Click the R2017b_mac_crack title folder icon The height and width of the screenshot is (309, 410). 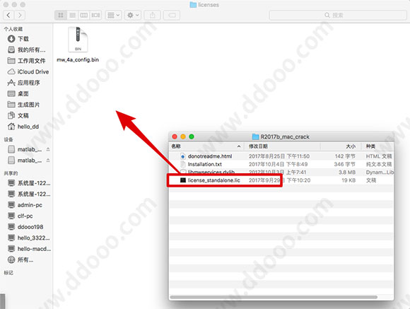255,136
